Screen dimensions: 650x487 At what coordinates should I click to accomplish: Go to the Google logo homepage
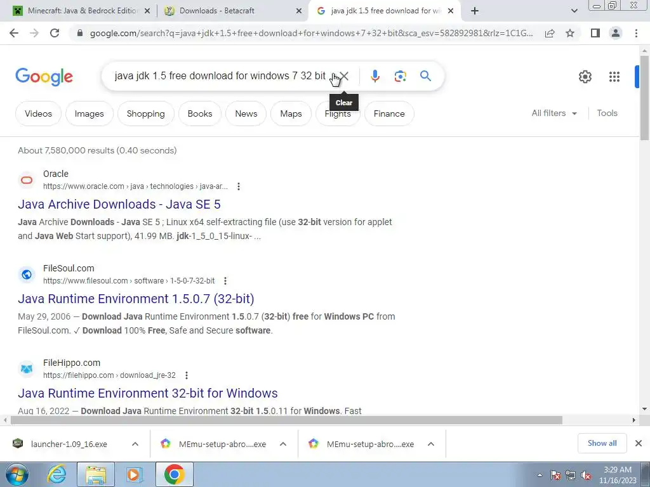(x=44, y=77)
